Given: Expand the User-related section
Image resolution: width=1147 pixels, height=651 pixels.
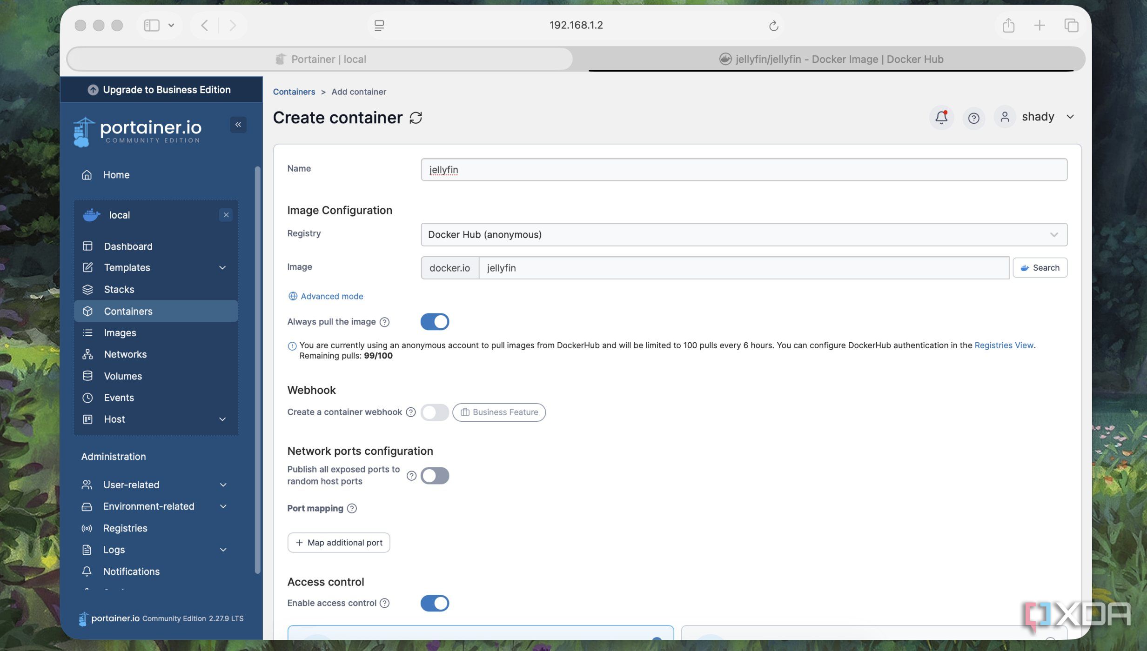Looking at the screenshot, I should pyautogui.click(x=156, y=485).
